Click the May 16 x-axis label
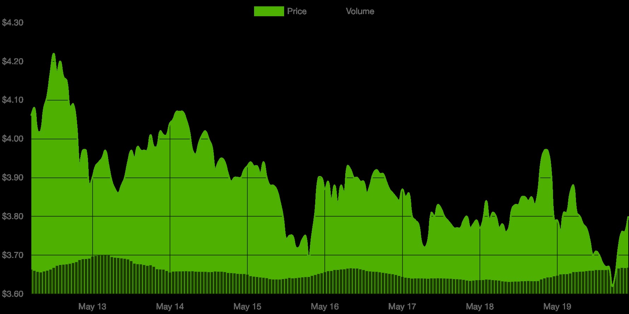Viewport: 629px width, 314px height. point(325,306)
